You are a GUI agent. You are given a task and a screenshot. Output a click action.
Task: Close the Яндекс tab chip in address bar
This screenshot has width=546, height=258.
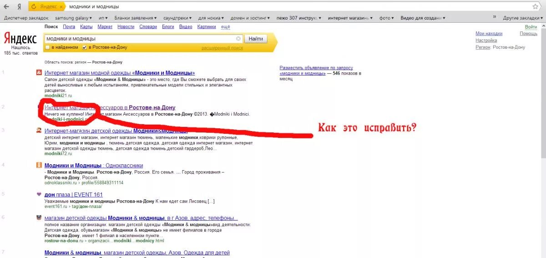[x=61, y=7]
